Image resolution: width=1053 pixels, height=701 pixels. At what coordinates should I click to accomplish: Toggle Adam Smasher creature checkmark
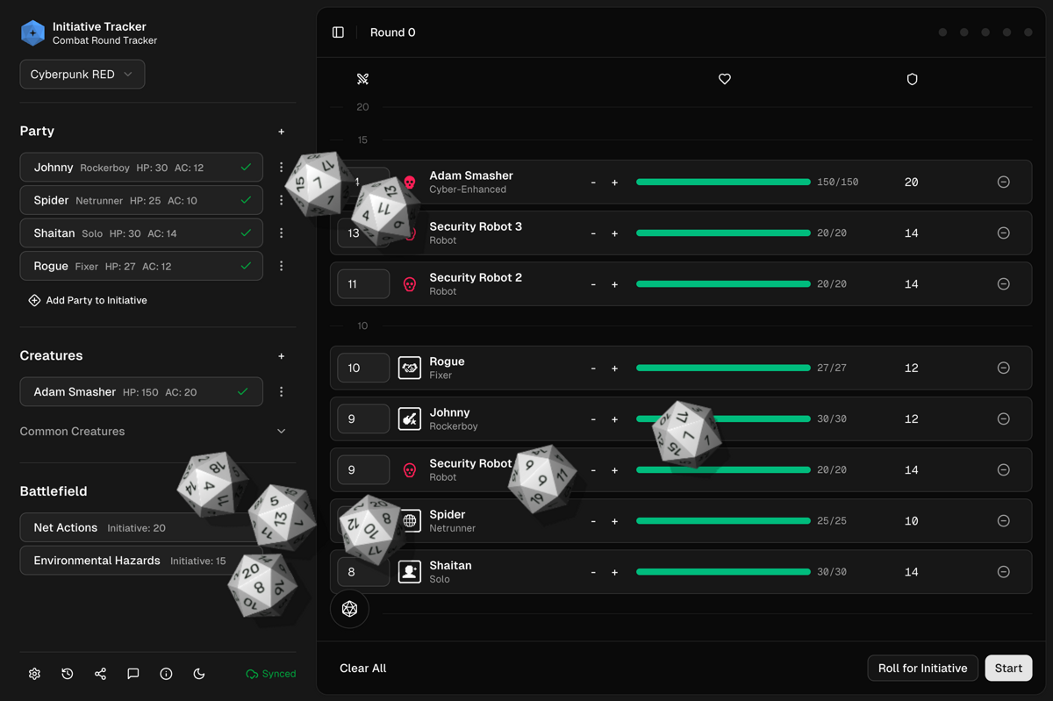coord(243,392)
